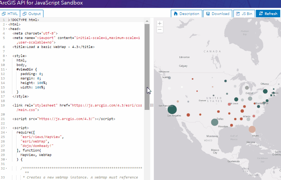This screenshot has width=281, height=180.
Task: Click the "esri/views/MapView" string
Action: point(42,137)
